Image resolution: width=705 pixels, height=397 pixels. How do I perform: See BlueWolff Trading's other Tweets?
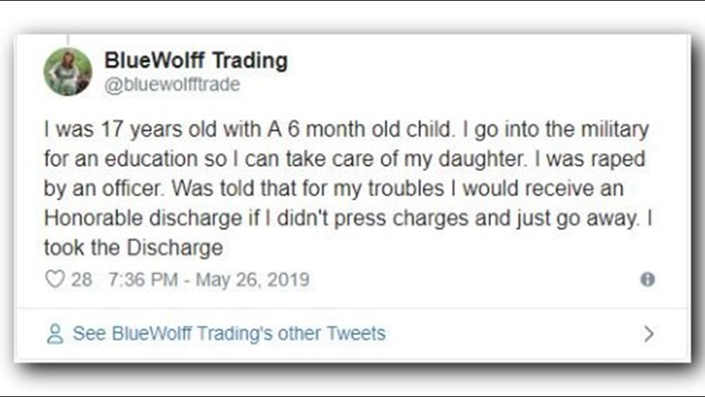click(229, 334)
